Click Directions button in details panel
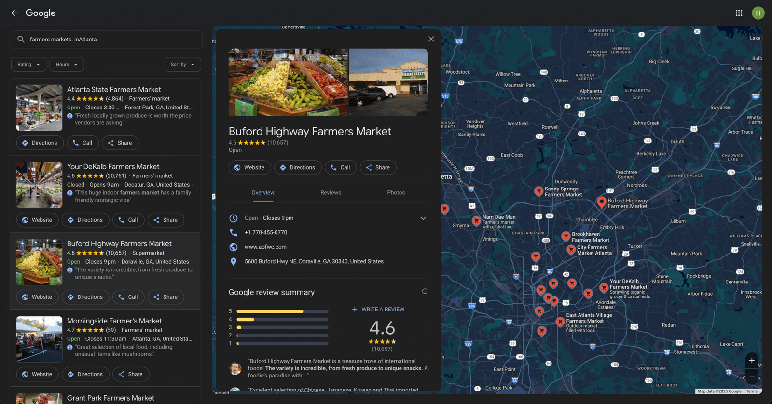Screen dimensions: 772x404 coord(298,167)
